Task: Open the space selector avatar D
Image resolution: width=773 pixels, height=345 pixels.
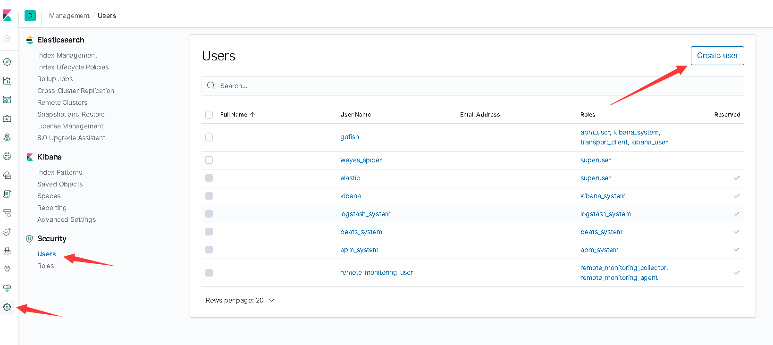Action: pos(30,16)
